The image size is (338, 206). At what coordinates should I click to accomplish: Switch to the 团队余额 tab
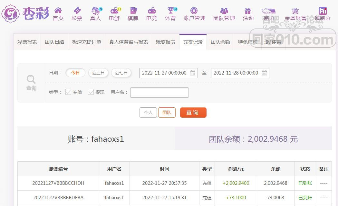(220, 42)
